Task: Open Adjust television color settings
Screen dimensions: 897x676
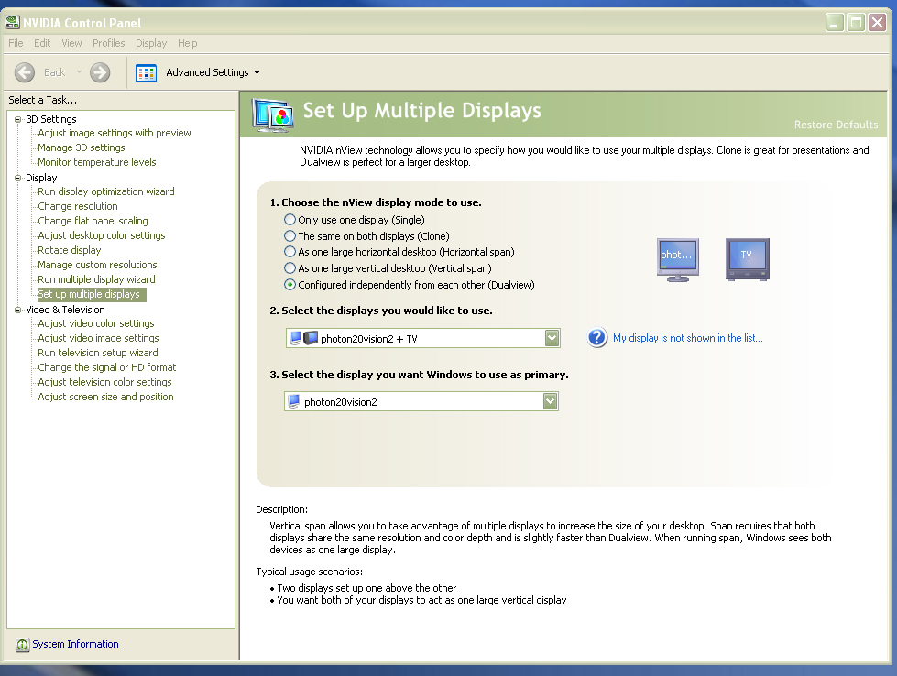Action: (104, 382)
